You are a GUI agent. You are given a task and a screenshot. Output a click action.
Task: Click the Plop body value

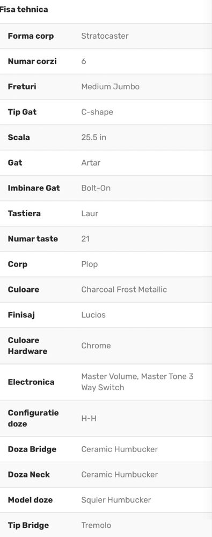(x=90, y=264)
